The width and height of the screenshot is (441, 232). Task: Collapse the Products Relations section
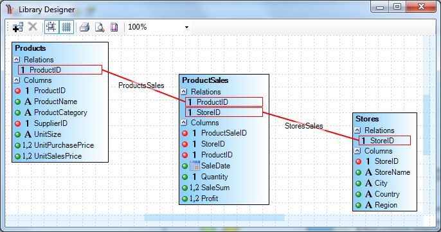[17, 60]
